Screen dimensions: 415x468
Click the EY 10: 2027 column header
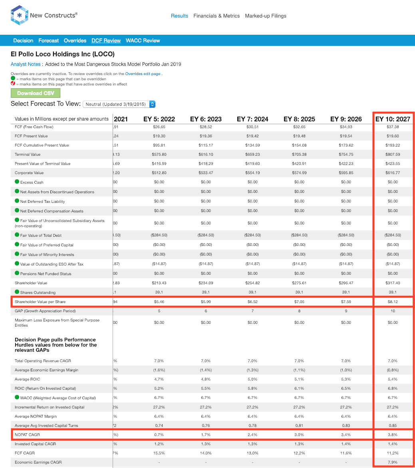(393, 119)
